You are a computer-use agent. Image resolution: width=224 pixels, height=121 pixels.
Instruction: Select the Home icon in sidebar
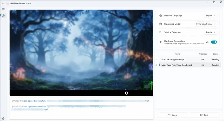(3, 15)
